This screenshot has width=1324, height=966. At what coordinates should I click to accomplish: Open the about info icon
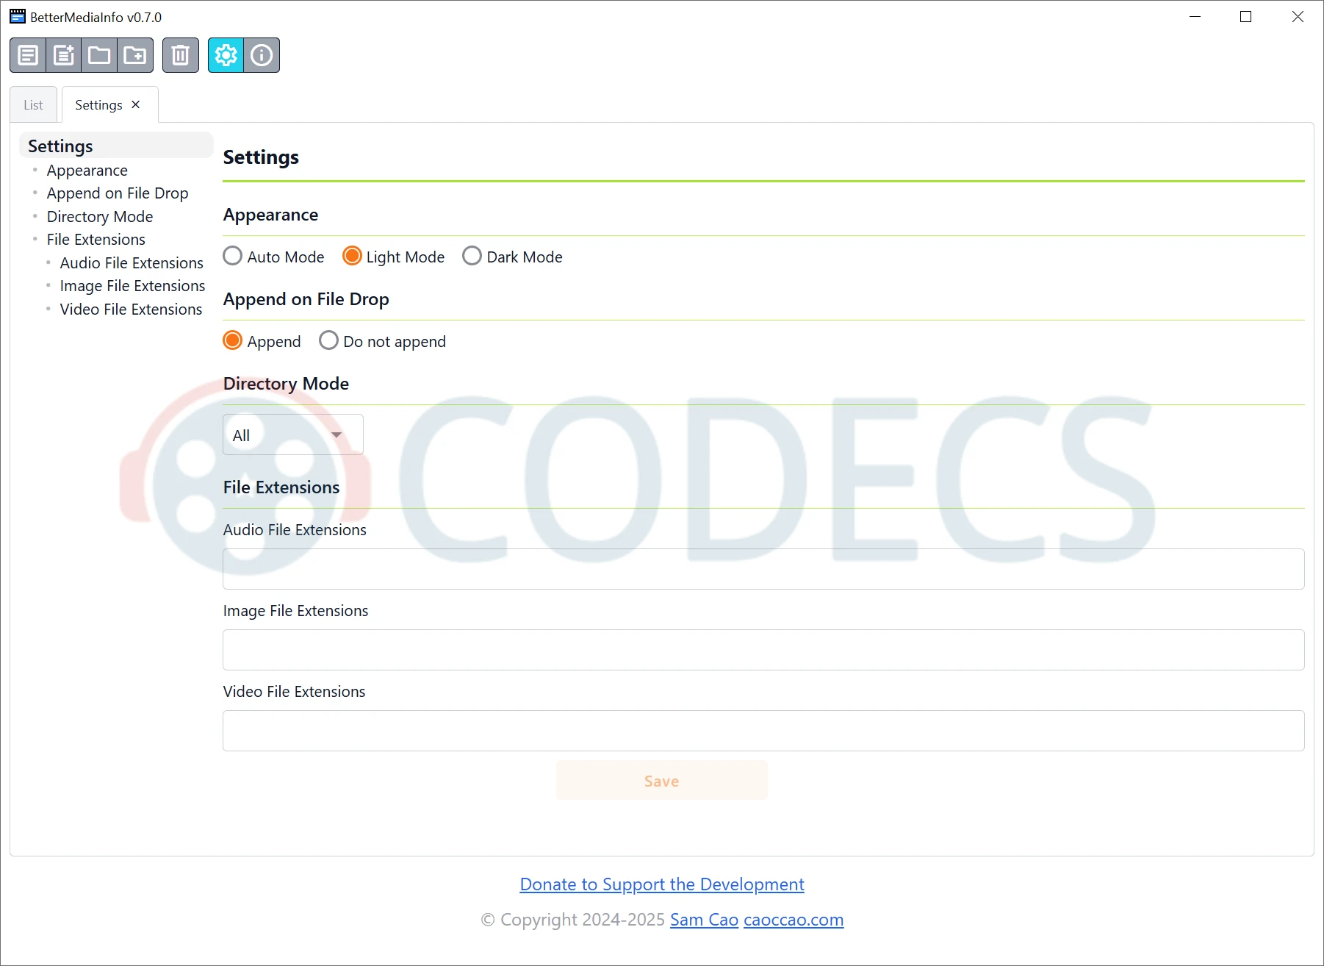point(262,55)
